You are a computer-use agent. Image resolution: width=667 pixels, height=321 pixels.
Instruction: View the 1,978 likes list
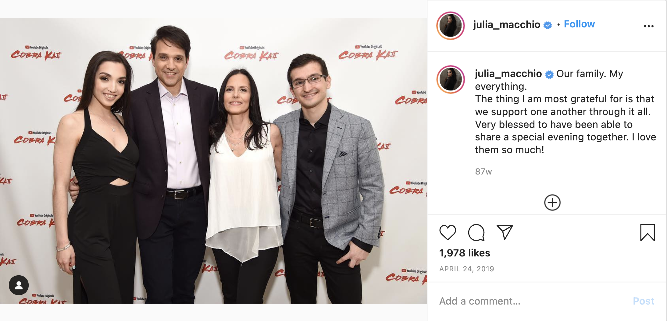click(465, 253)
